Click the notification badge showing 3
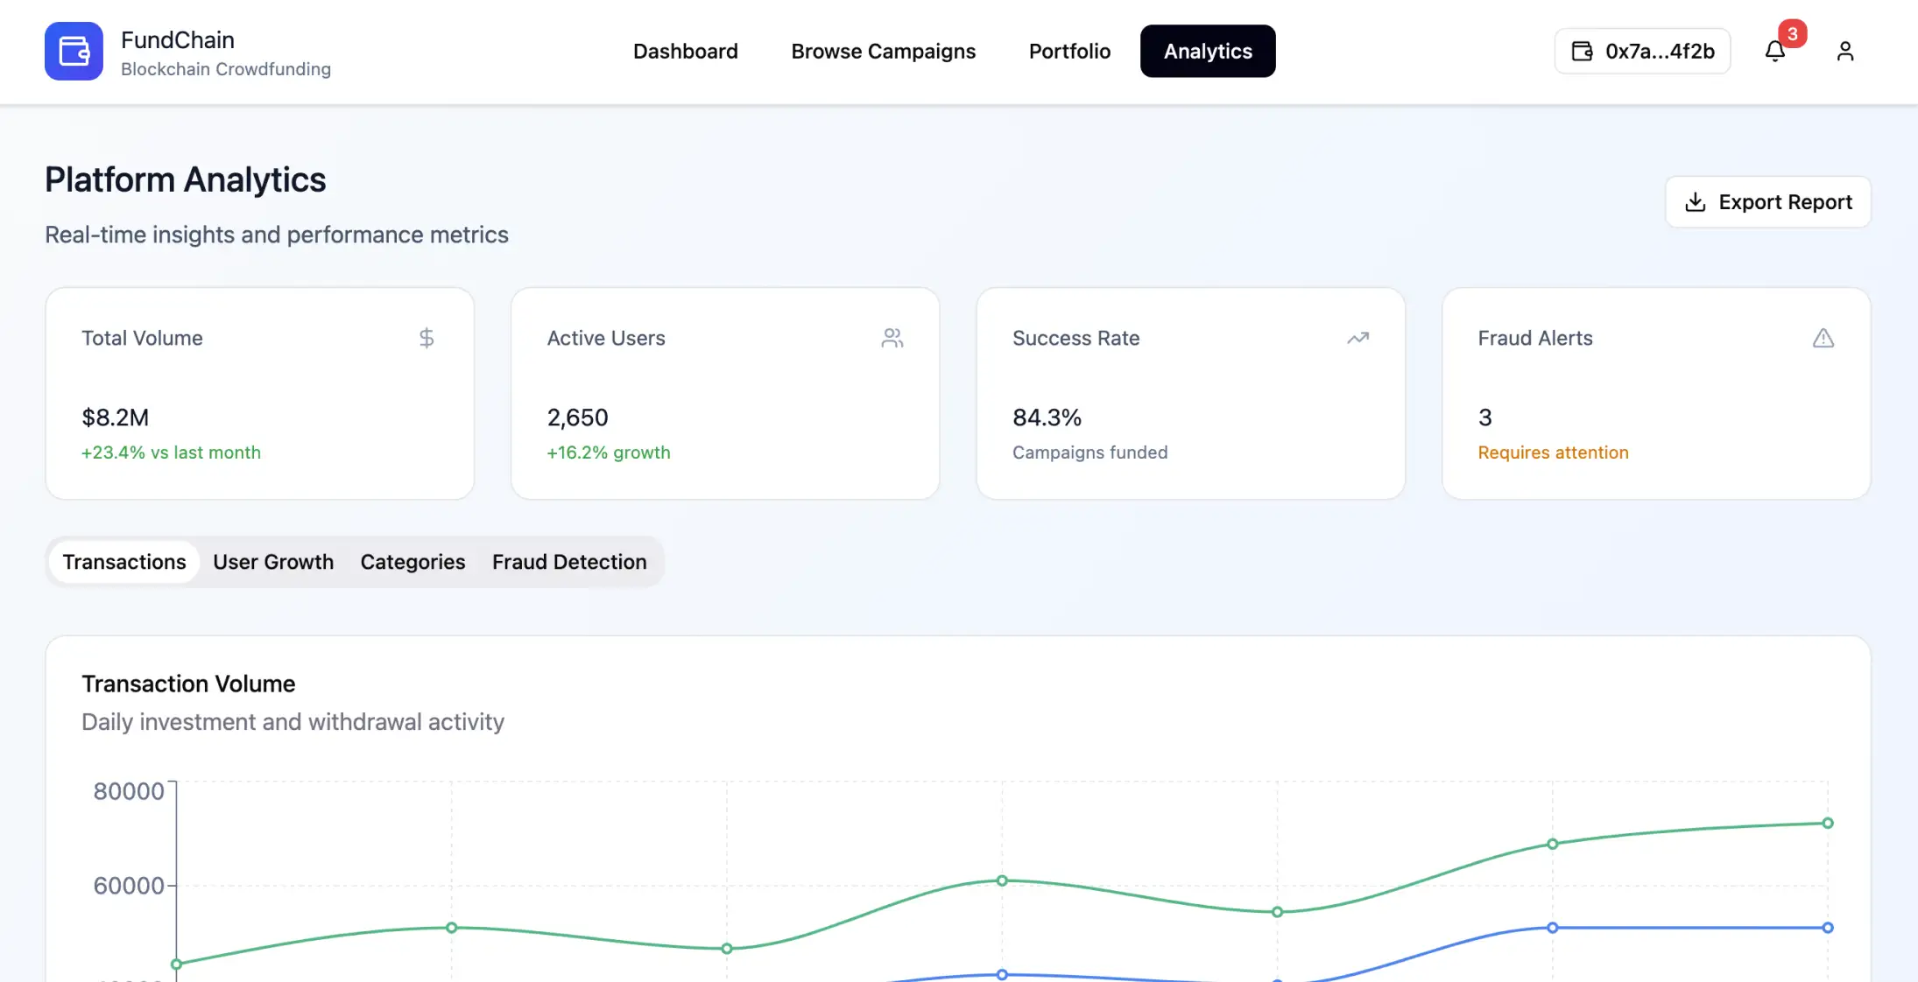 point(1792,34)
